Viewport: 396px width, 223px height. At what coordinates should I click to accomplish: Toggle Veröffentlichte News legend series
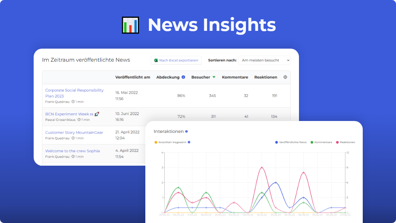coord(291,142)
